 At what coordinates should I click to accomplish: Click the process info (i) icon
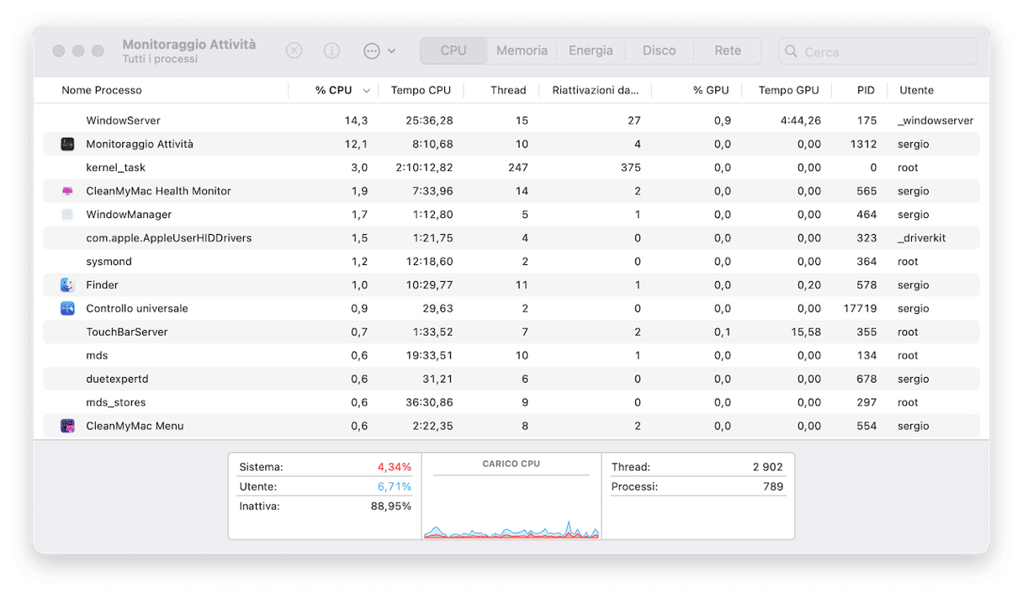pyautogui.click(x=331, y=50)
